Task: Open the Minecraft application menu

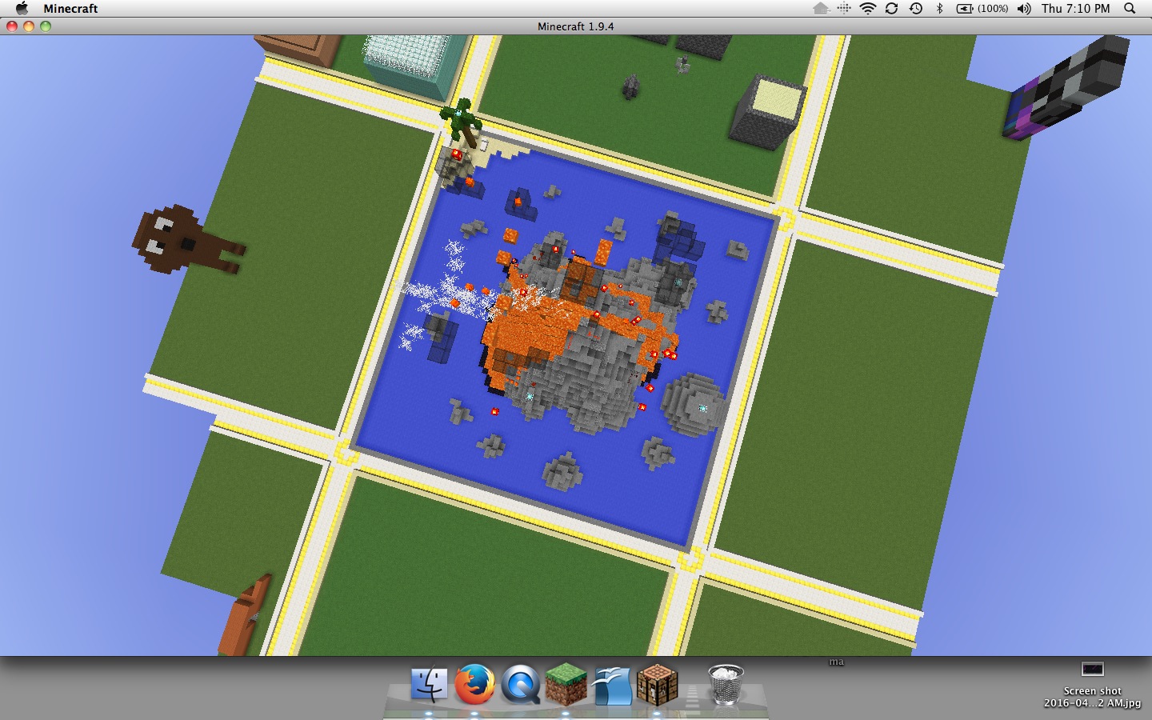Action: pos(70,8)
